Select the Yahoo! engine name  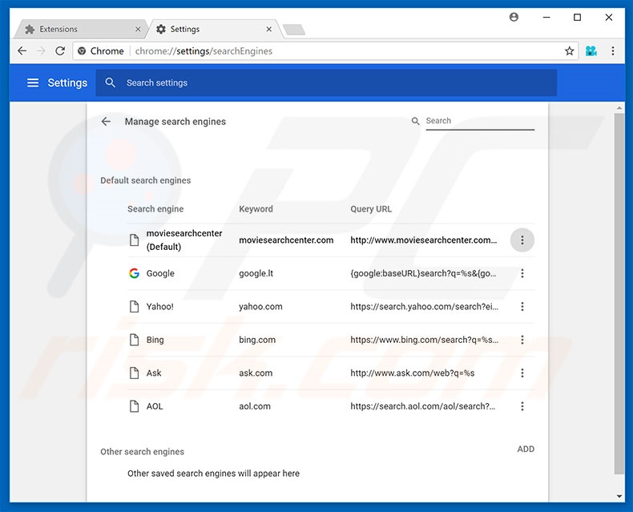160,306
